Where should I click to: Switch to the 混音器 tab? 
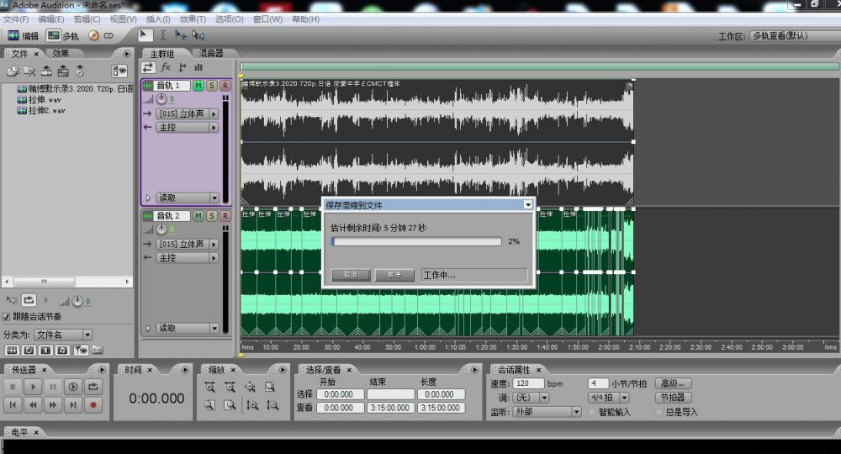point(211,53)
